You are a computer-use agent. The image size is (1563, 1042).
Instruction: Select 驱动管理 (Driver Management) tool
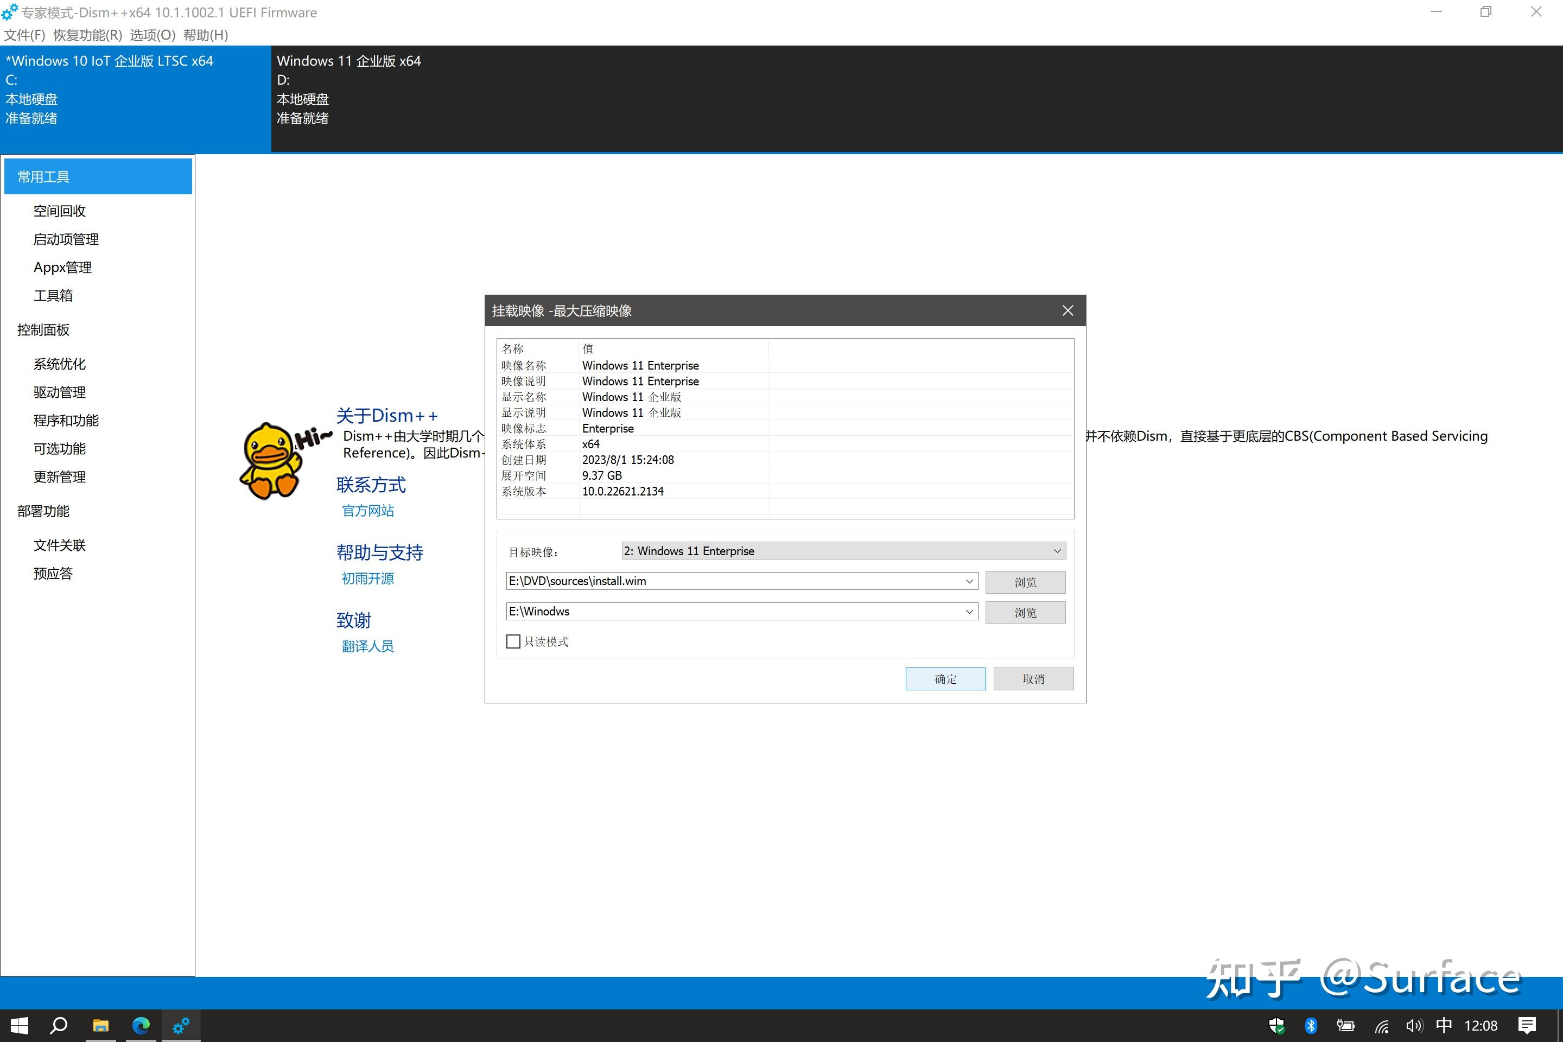[x=59, y=392]
